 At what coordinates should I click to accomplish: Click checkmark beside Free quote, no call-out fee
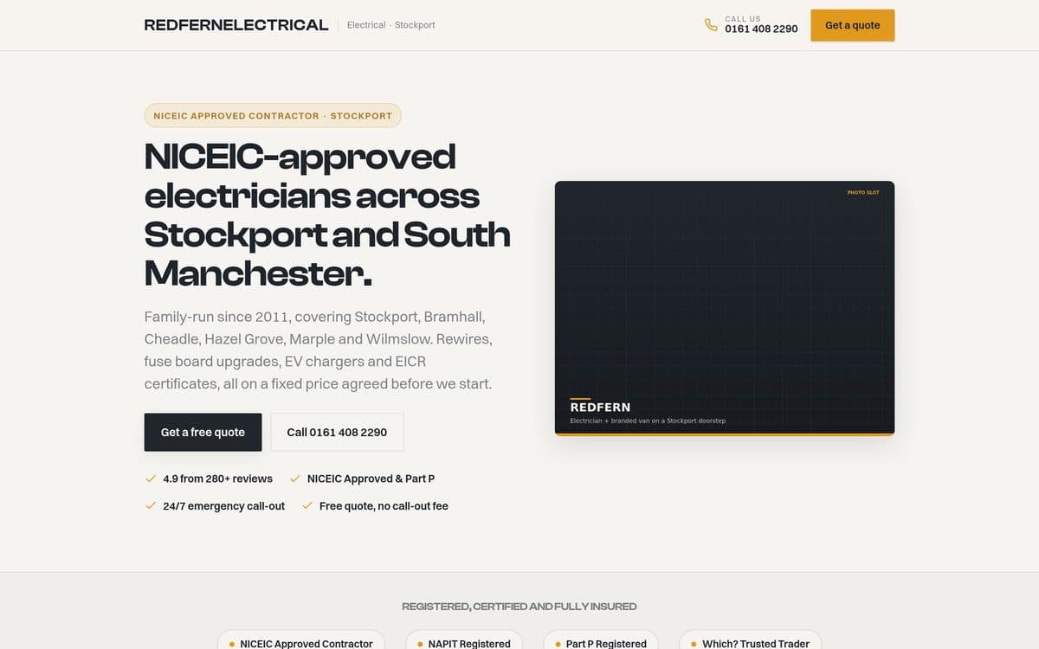307,506
